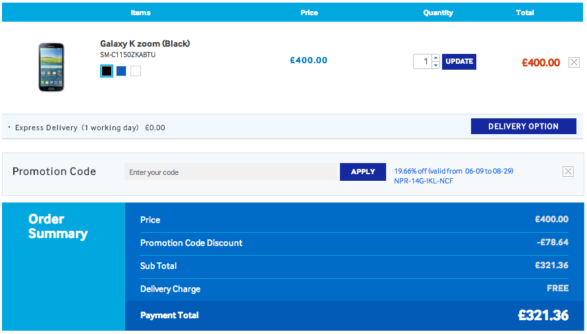This screenshot has width=587, height=334.
Task: Open the Galaxy K zoom phone thumbnail
Action: click(51, 67)
